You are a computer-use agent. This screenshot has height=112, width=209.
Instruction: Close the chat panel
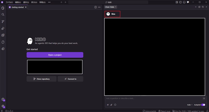206,7
